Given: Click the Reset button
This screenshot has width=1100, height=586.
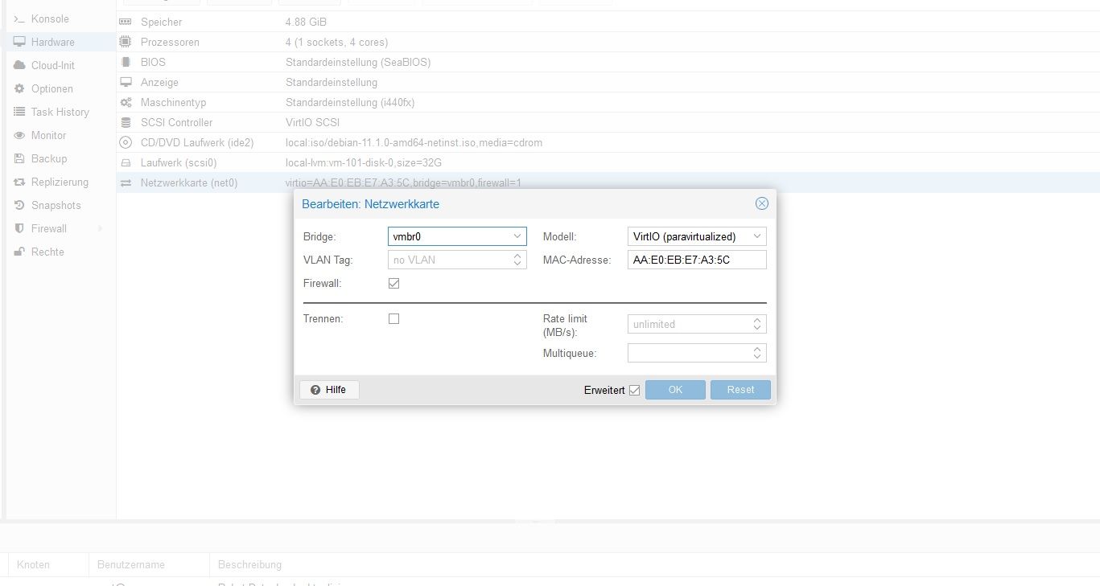Looking at the screenshot, I should click(x=740, y=390).
